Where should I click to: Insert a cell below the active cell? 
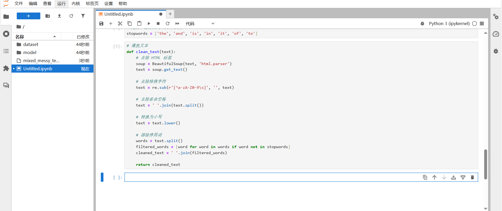click(x=463, y=177)
